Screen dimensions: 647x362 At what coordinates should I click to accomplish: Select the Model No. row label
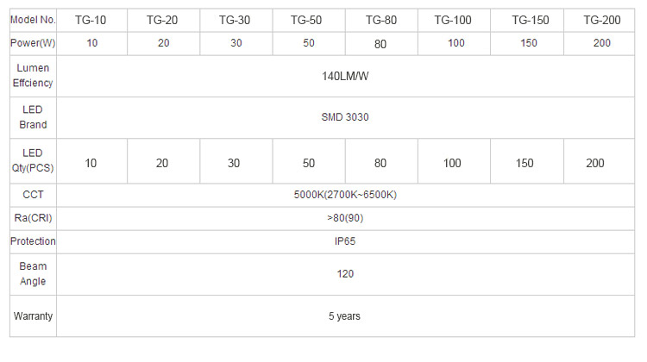coord(33,20)
